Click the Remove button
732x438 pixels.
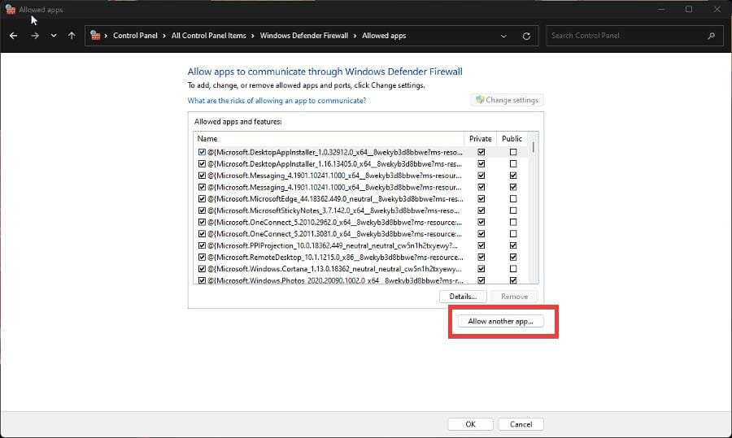coord(515,296)
